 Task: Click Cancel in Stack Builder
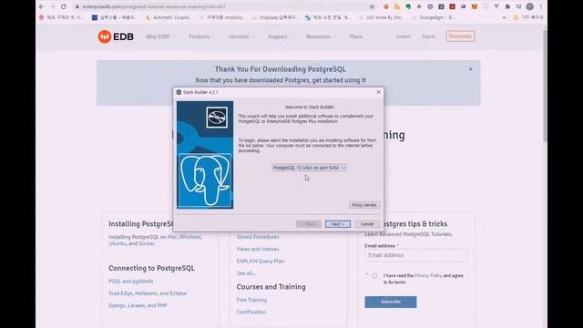[367, 224]
